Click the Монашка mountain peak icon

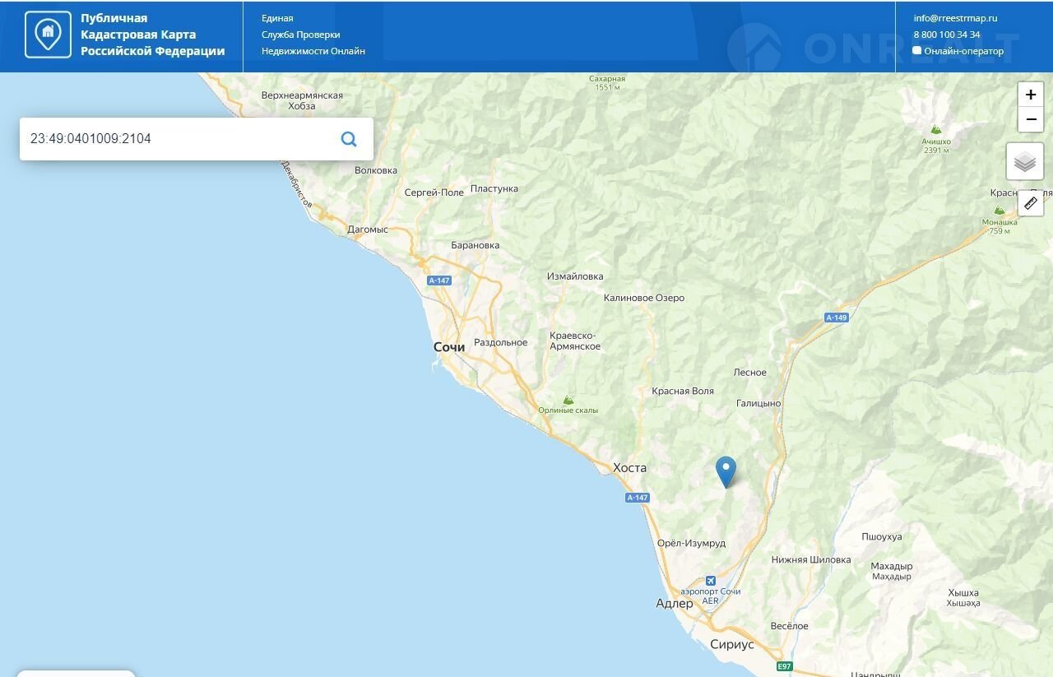pos(998,211)
